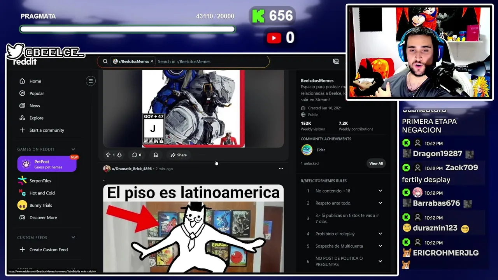498x280 pixels.
Task: Downvote the robot meme post
Action: (119, 155)
